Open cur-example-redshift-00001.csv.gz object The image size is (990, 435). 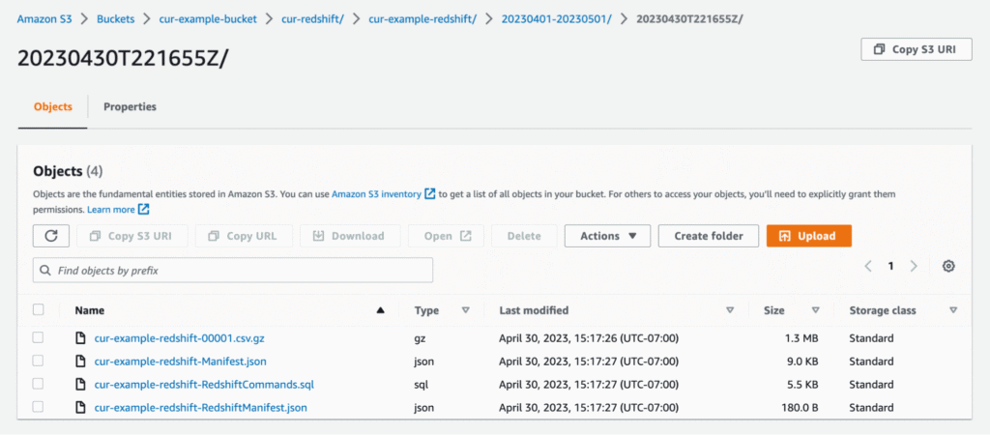(179, 338)
